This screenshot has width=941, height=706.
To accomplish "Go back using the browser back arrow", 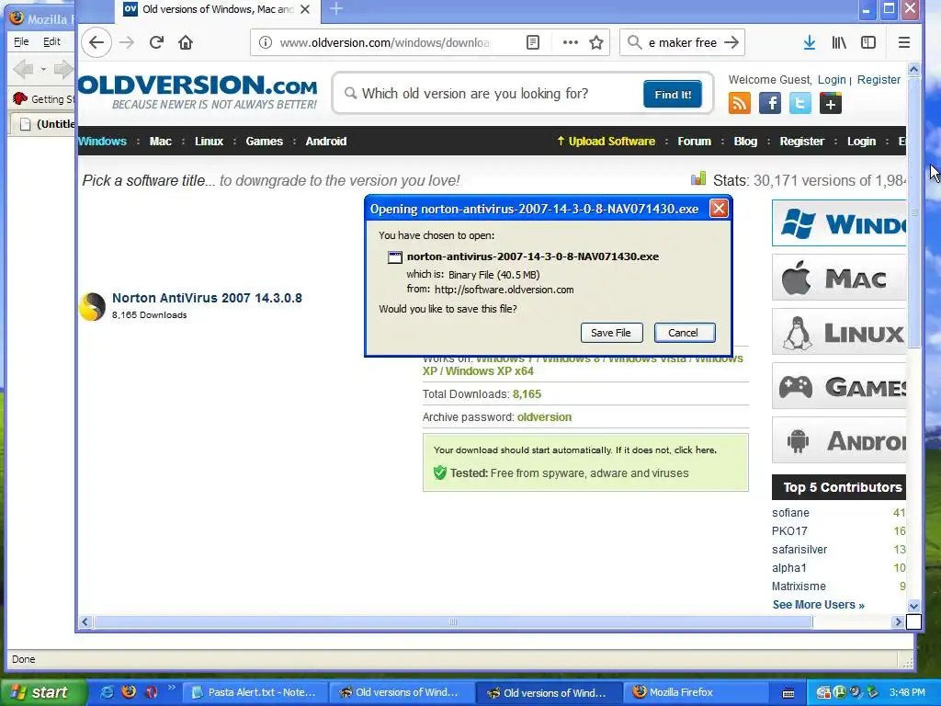I will click(x=96, y=42).
